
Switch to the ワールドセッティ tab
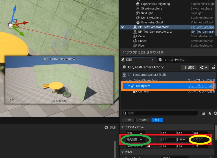click(173, 60)
